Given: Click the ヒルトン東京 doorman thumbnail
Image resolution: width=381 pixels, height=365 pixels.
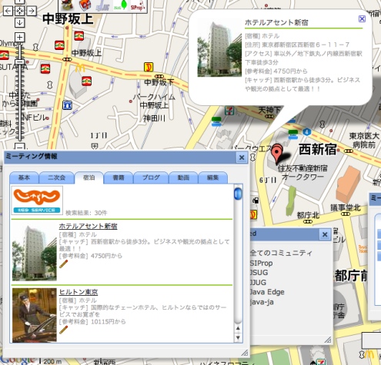Looking at the screenshot, I should tap(35, 315).
